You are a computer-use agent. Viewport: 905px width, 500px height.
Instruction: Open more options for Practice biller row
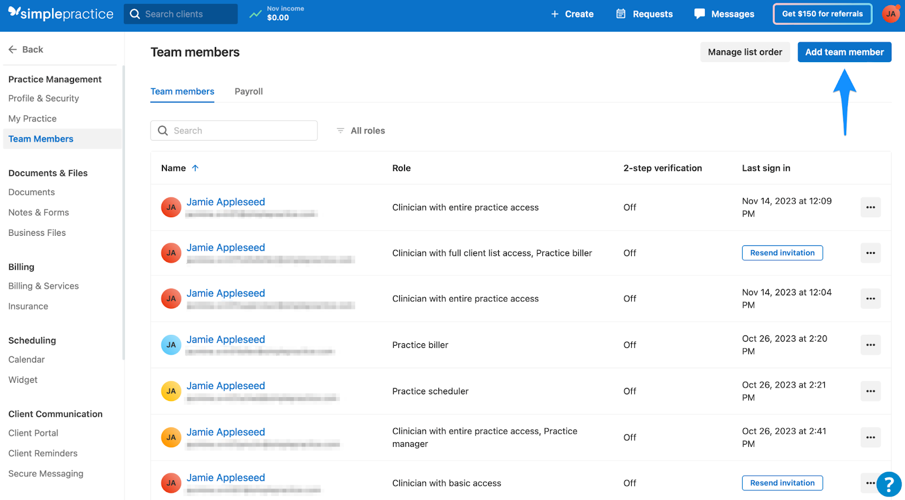click(x=870, y=345)
